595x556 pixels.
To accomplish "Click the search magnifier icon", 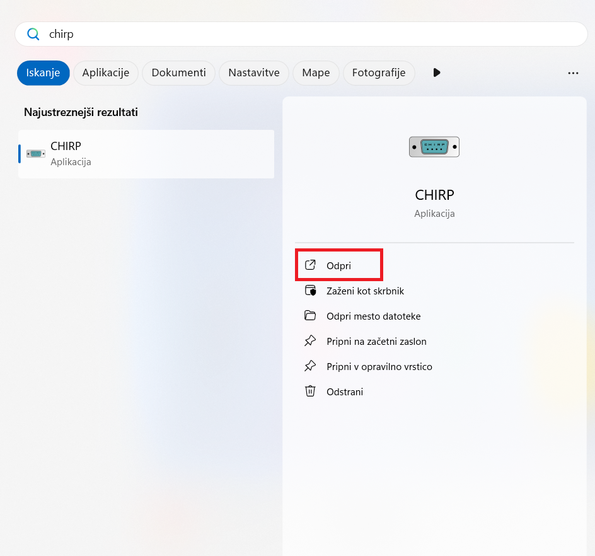I will (33, 34).
